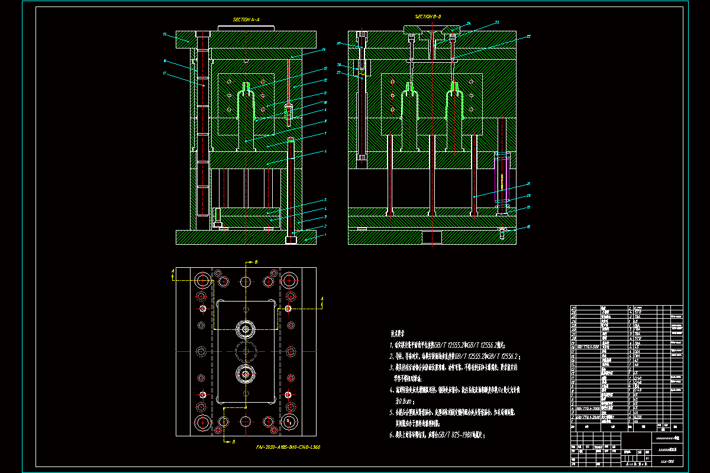710x473 pixels.
Task: Click part balloon number 16 in Section A-A
Action: point(164,61)
